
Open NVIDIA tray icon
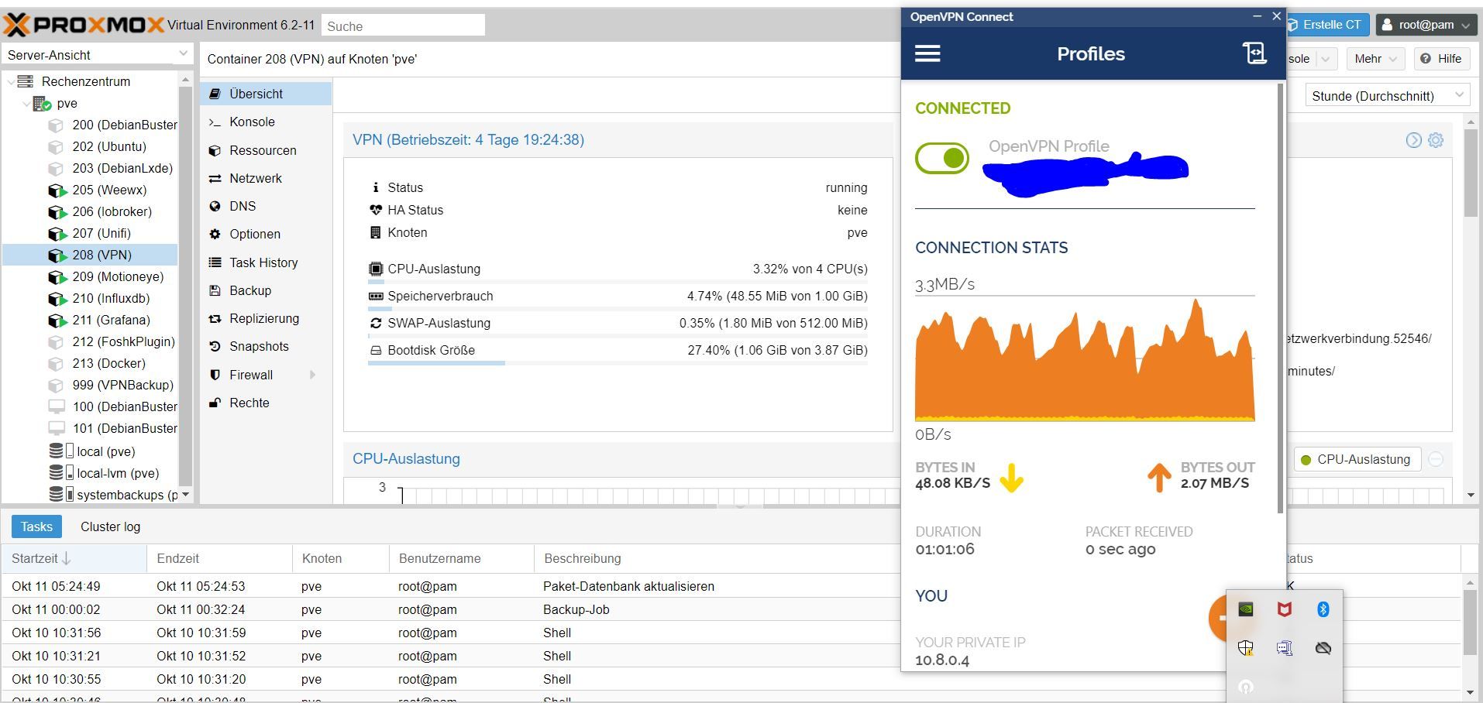[1246, 609]
